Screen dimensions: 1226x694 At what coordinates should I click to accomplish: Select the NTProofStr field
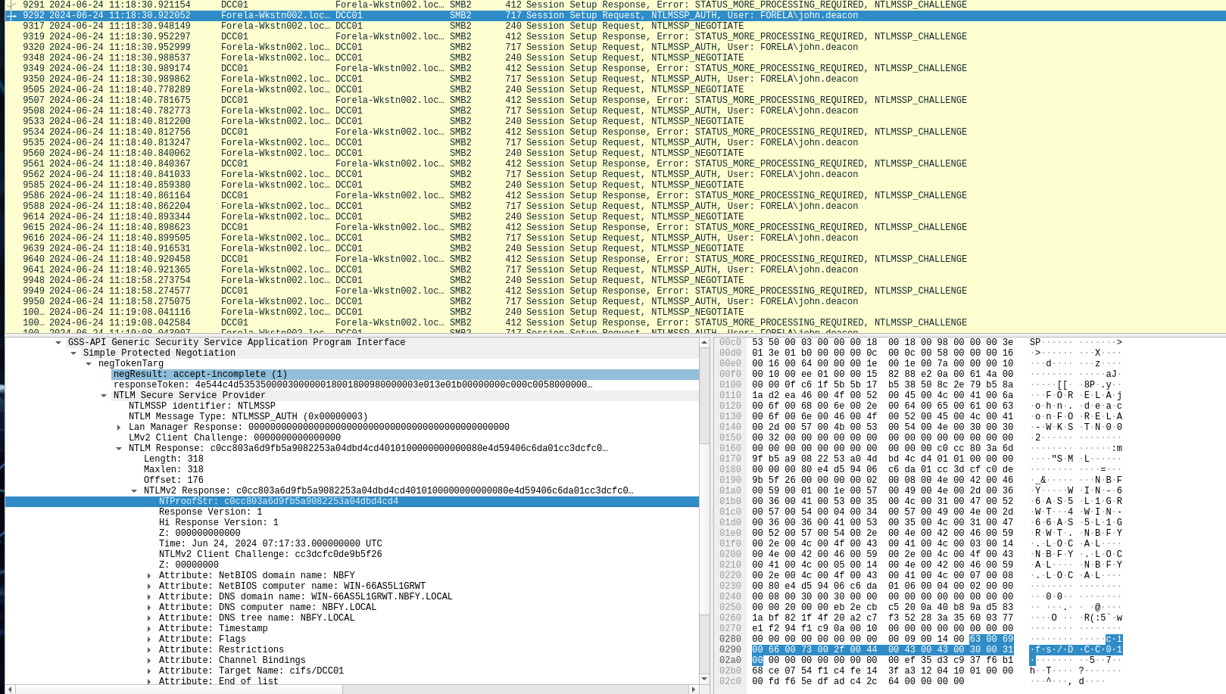[x=352, y=502]
